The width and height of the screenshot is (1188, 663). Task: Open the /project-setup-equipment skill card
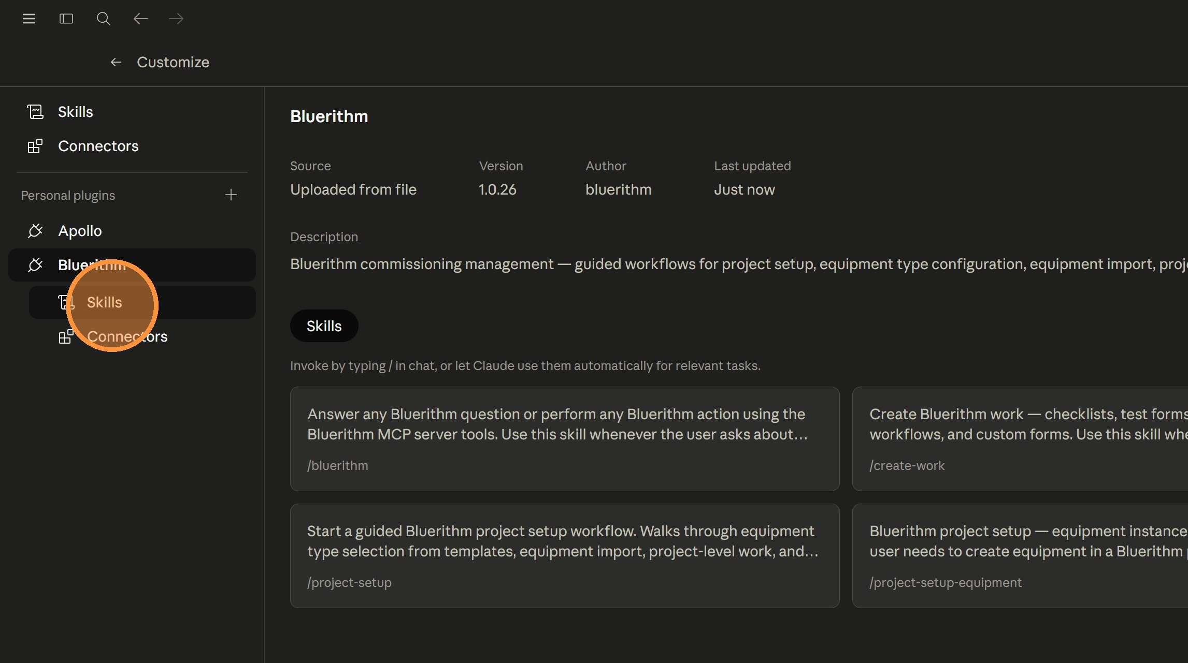tap(1019, 555)
